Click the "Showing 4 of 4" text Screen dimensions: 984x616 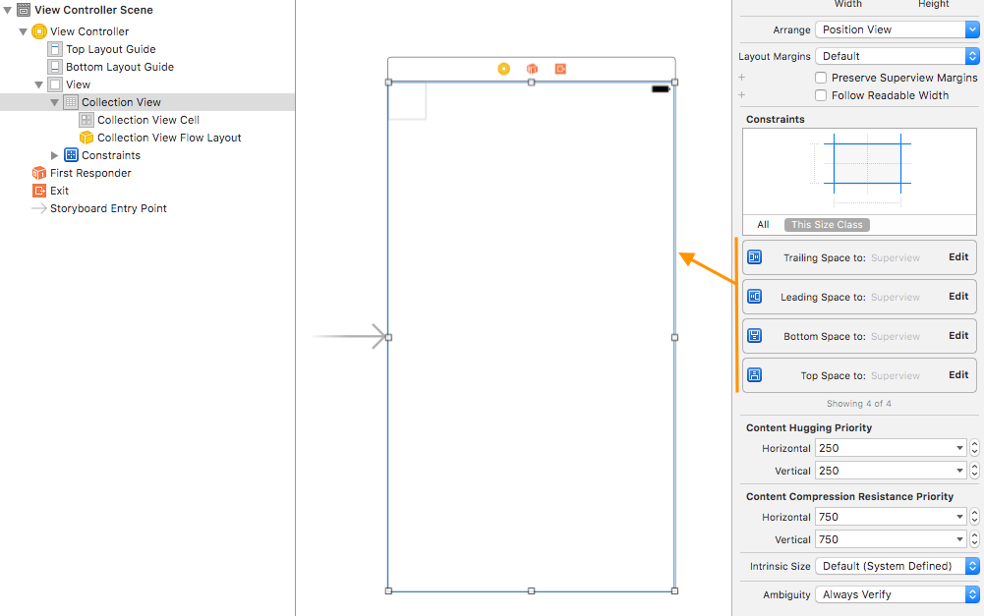click(858, 404)
